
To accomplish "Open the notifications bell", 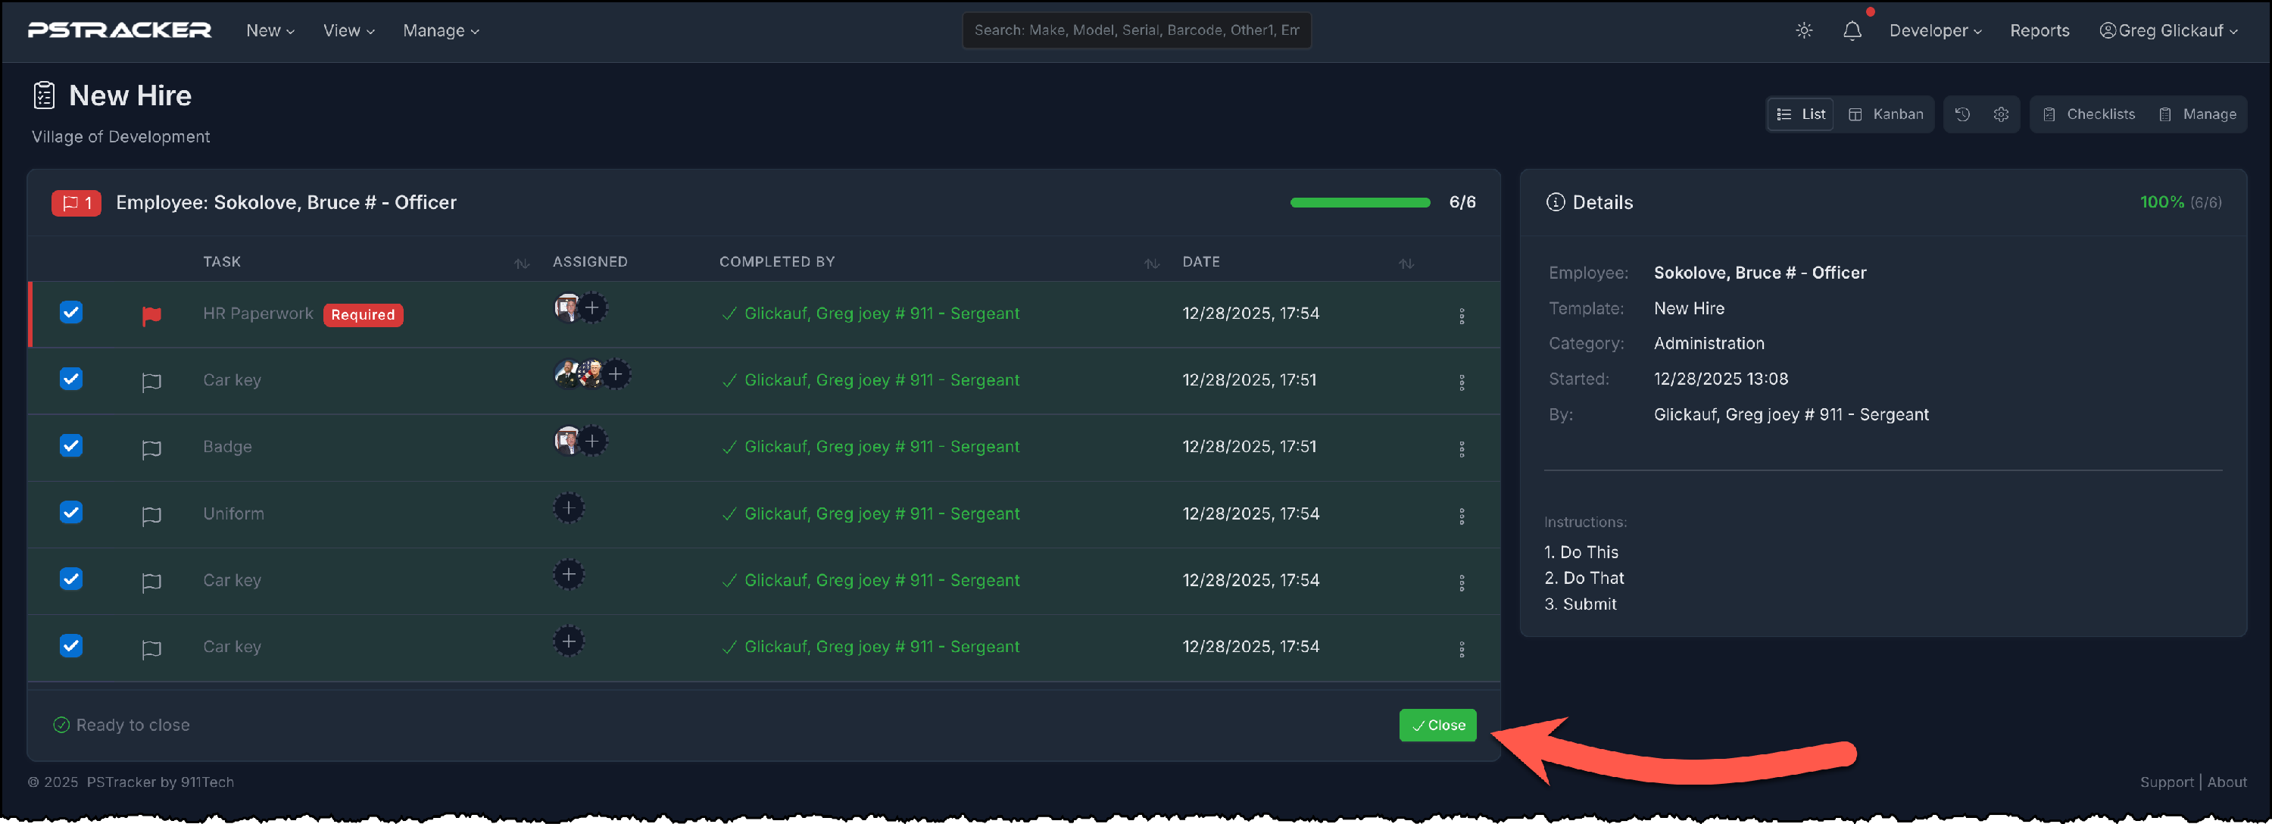I will tap(1851, 31).
